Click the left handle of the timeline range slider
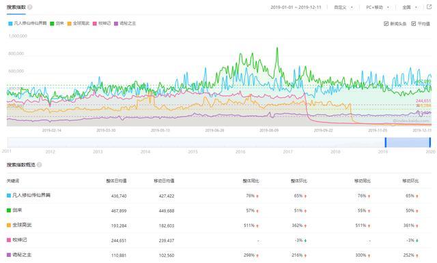The height and width of the screenshot is (263, 437). click(x=385, y=142)
